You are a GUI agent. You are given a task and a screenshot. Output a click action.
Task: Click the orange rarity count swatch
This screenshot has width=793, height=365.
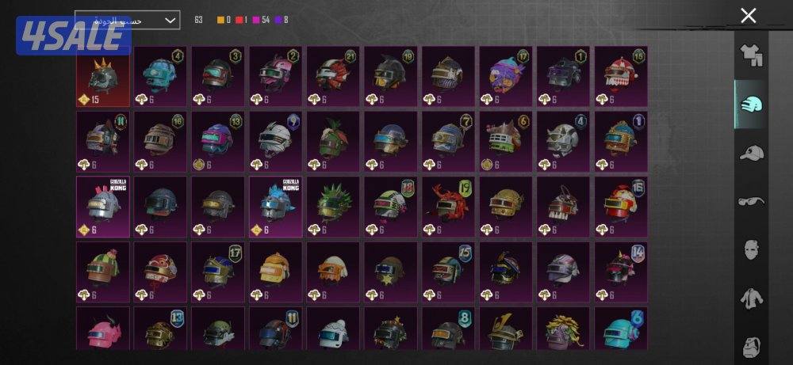tap(220, 21)
